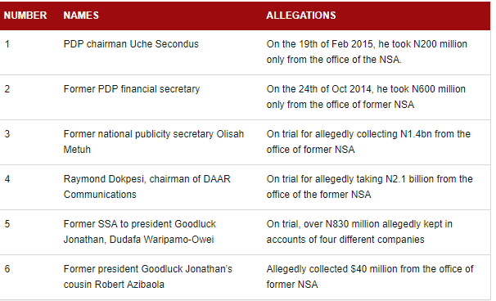Click the Olisah Metuh name cell
This screenshot has width=496, height=301.
pyautogui.click(x=153, y=142)
